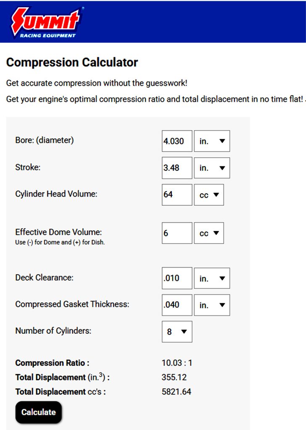Screen dimensions: 306x430
Task: Click the Total Displacement cc's value
Action: [x=177, y=391]
